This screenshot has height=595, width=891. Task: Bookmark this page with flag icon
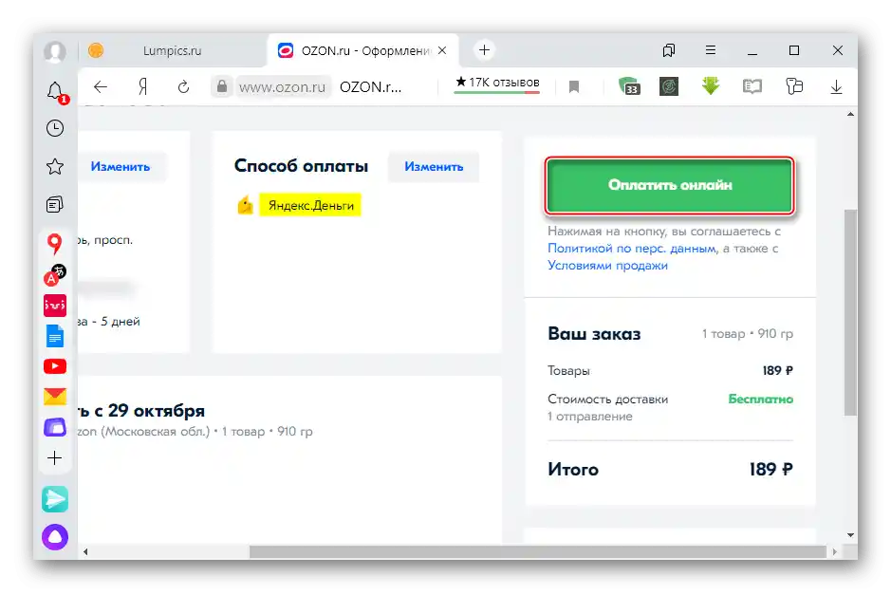point(574,87)
